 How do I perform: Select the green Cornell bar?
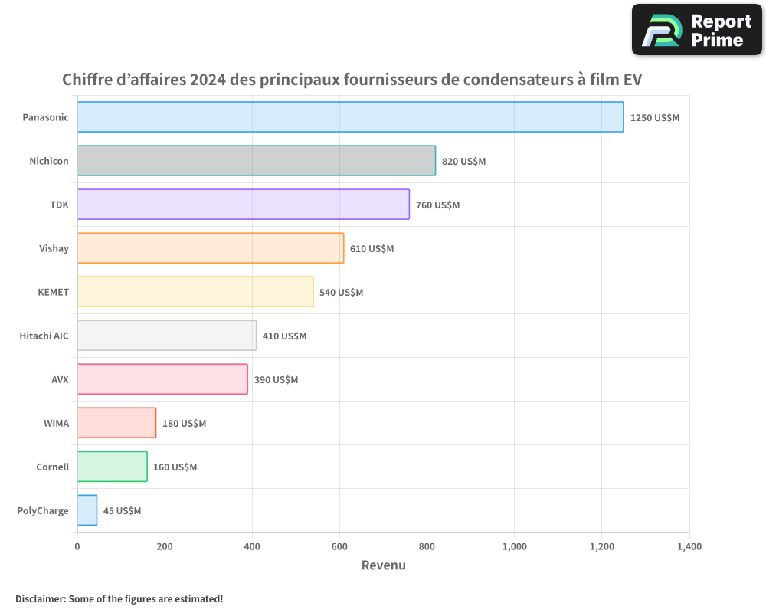tap(112, 467)
